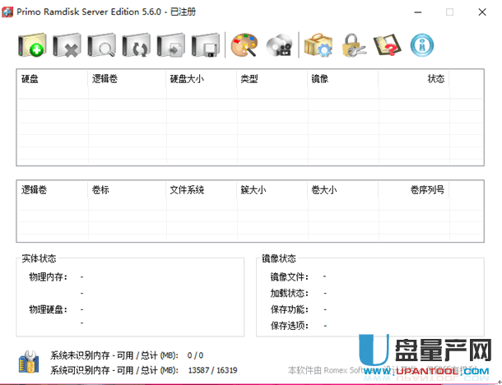Click the delete disk icon with X

67,45
